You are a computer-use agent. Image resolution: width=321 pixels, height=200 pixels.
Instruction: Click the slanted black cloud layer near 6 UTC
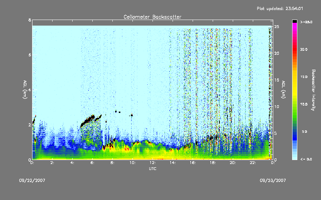[88, 120]
